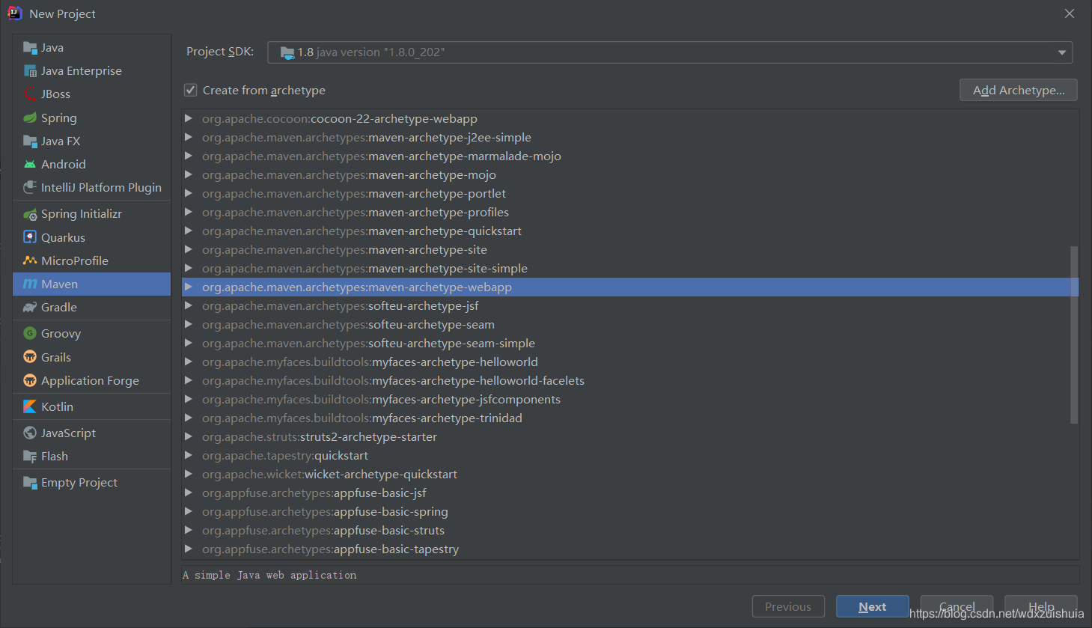Select the Application Forge icon
The width and height of the screenshot is (1092, 628).
point(30,380)
